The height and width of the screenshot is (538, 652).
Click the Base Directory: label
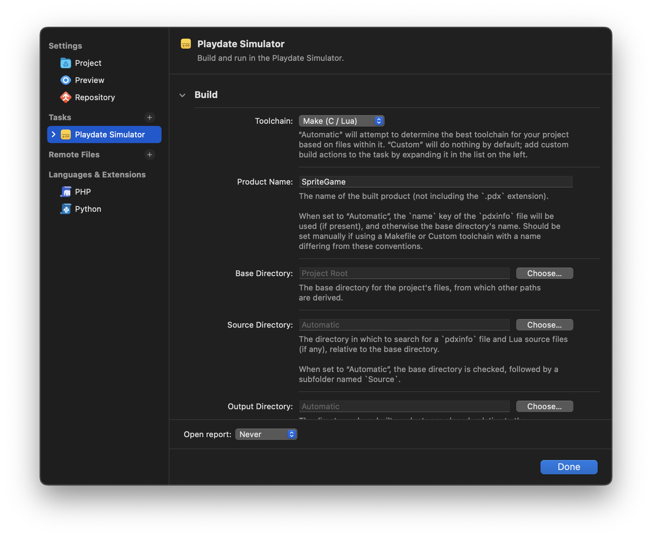264,273
